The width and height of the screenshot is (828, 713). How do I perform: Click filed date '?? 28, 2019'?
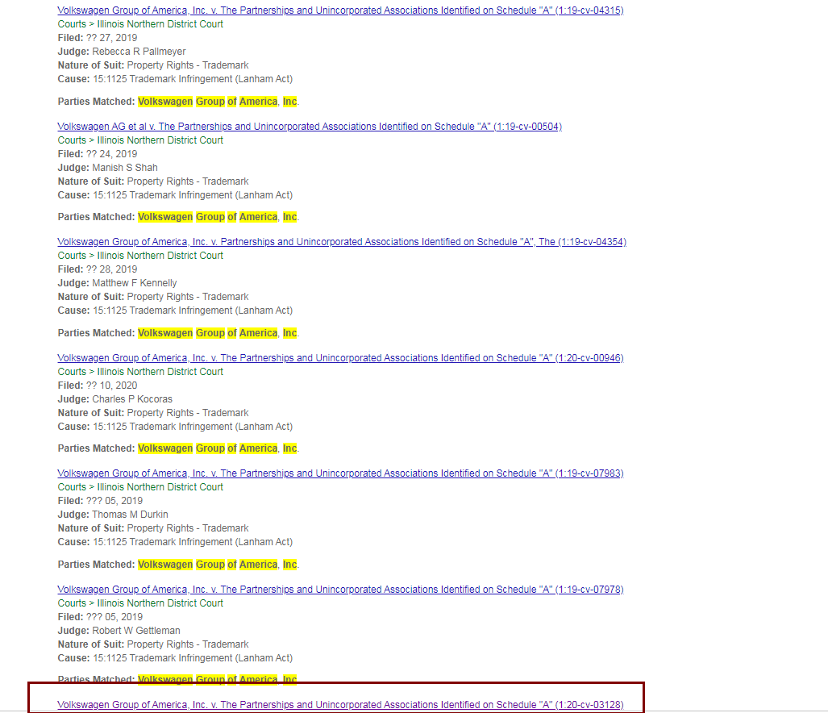coord(111,269)
